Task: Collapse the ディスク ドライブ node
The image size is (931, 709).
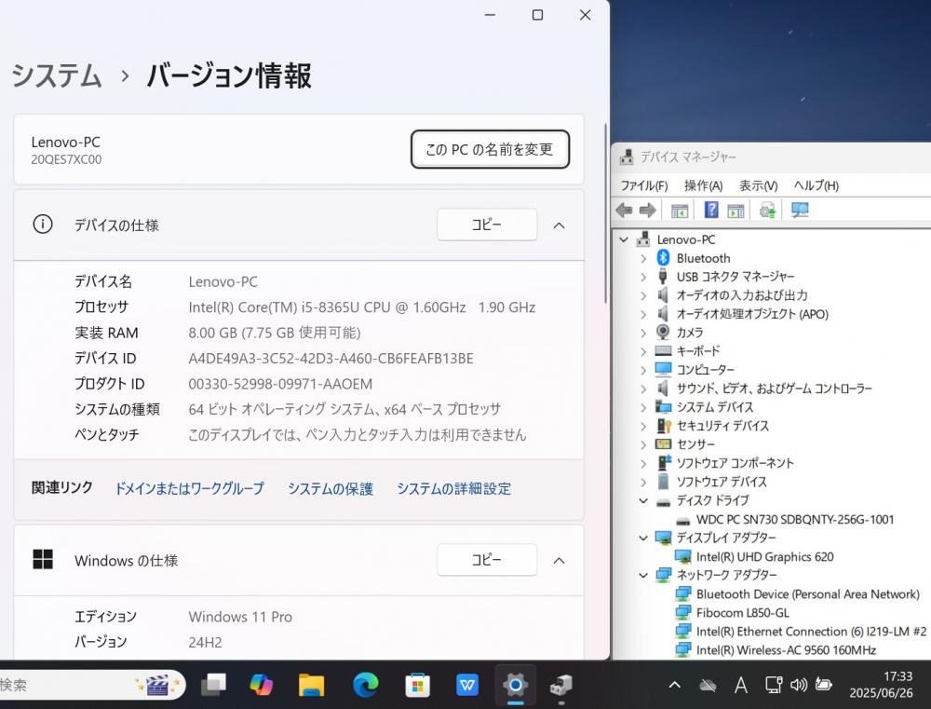Action: point(643,501)
